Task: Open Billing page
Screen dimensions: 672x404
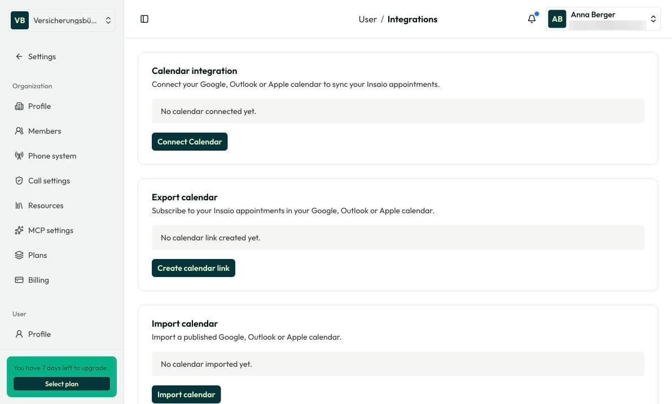Action: coord(38,280)
